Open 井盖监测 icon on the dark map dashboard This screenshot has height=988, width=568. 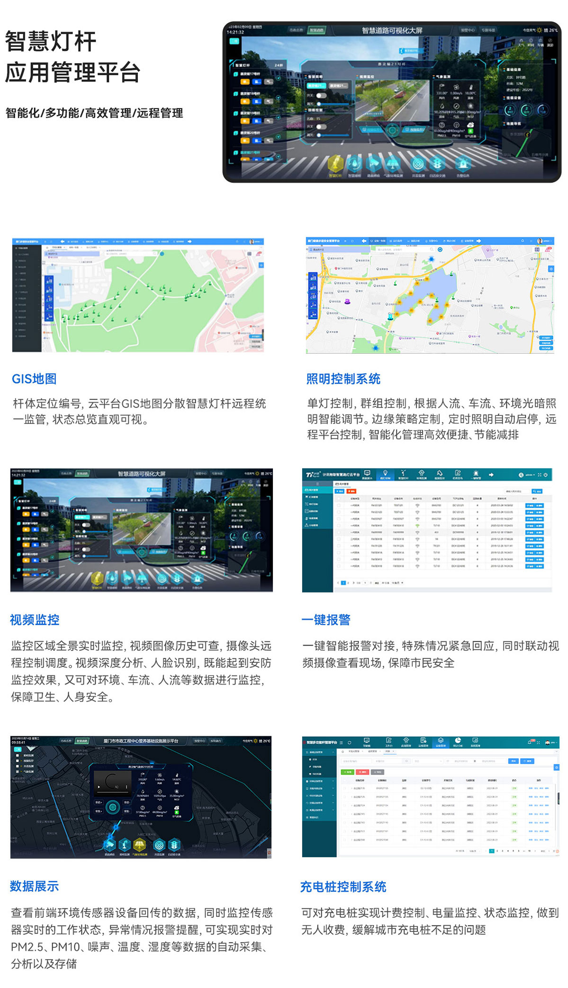(x=159, y=845)
